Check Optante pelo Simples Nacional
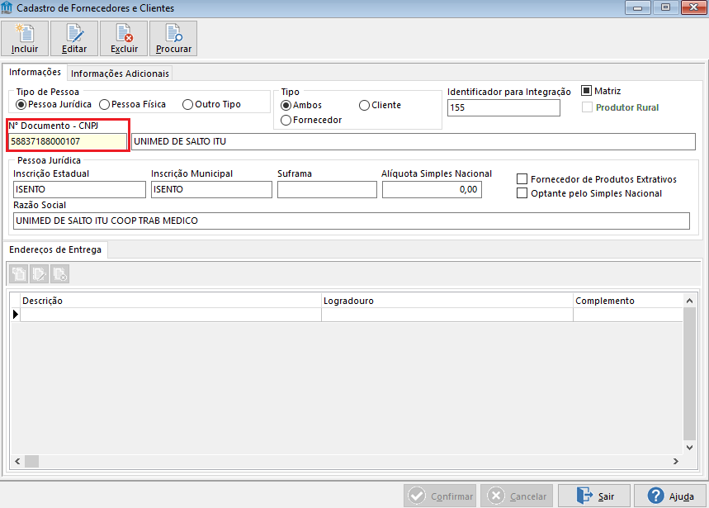 (x=522, y=193)
